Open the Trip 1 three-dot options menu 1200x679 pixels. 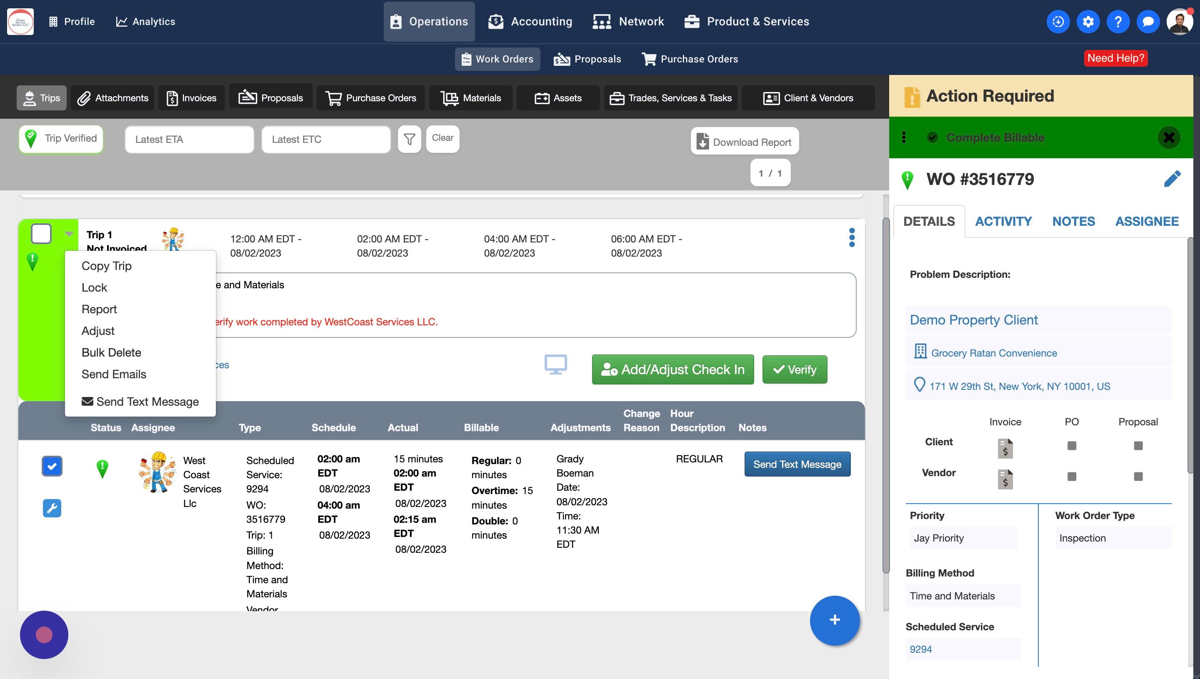coord(852,237)
